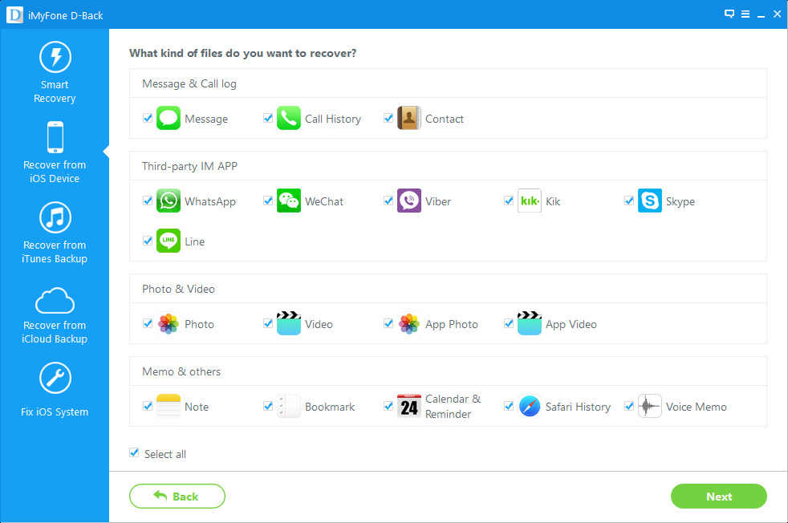Uncheck the WeChat checkbox

(268, 201)
